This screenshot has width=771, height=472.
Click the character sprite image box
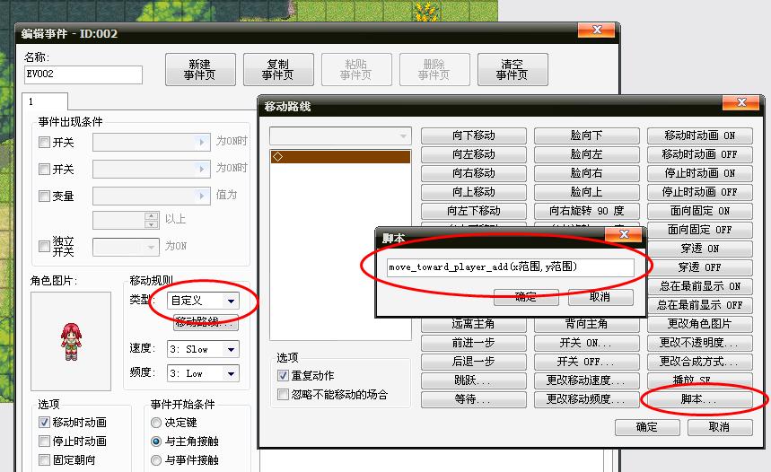tap(71, 341)
